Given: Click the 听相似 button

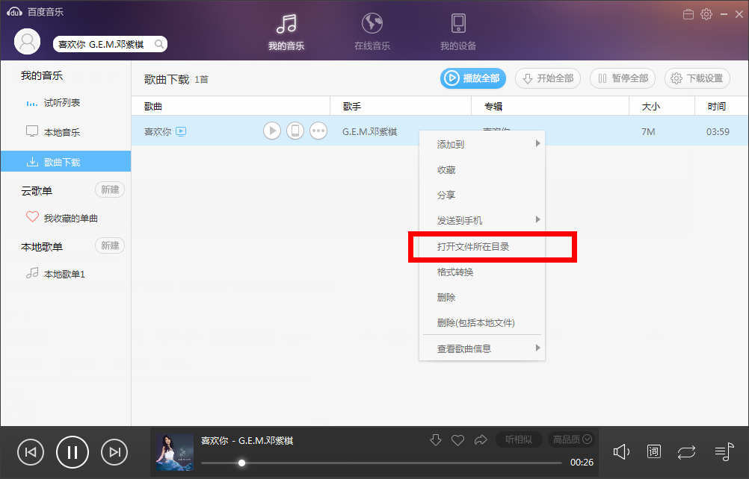Looking at the screenshot, I should 518,439.
